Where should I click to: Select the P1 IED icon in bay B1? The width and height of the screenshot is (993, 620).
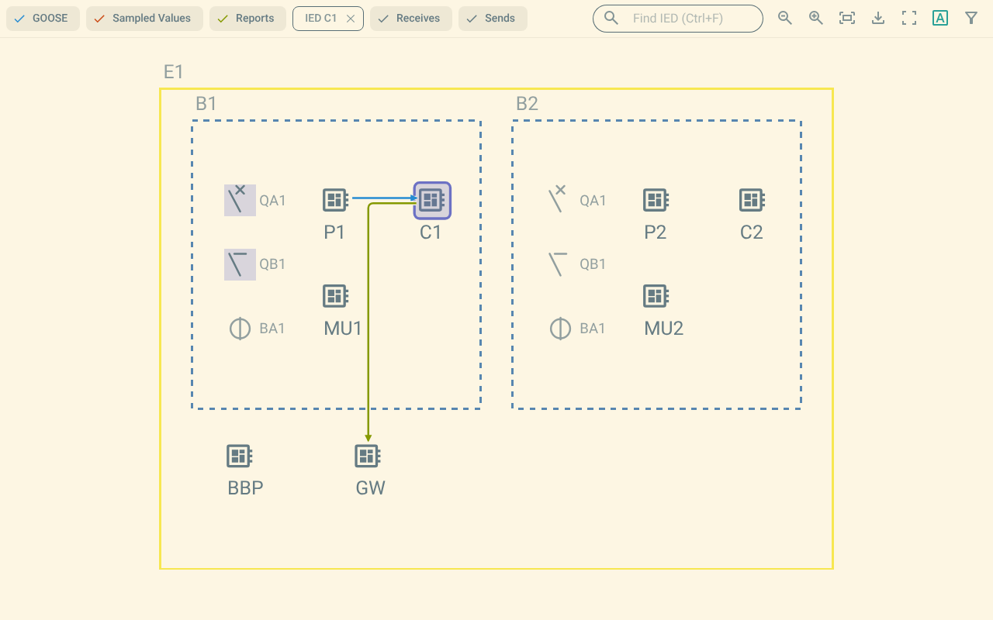(x=335, y=201)
